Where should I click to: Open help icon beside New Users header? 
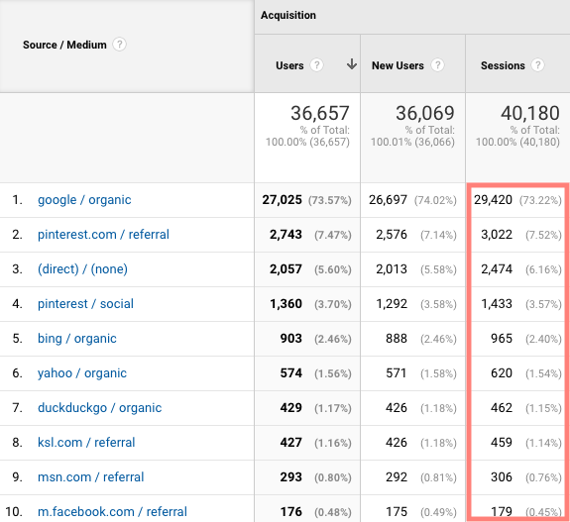438,65
